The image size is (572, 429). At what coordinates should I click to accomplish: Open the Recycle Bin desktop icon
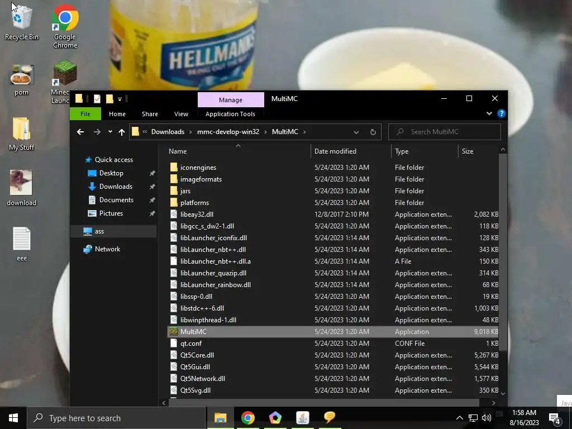click(x=21, y=21)
